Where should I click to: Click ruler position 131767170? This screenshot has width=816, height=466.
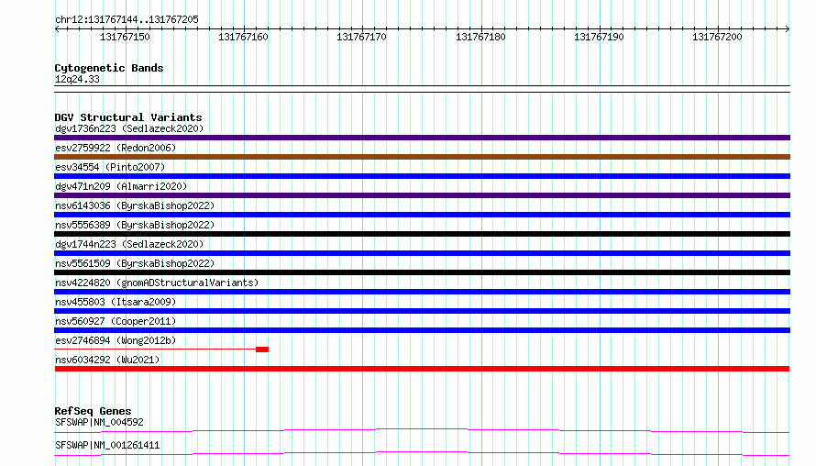(361, 37)
